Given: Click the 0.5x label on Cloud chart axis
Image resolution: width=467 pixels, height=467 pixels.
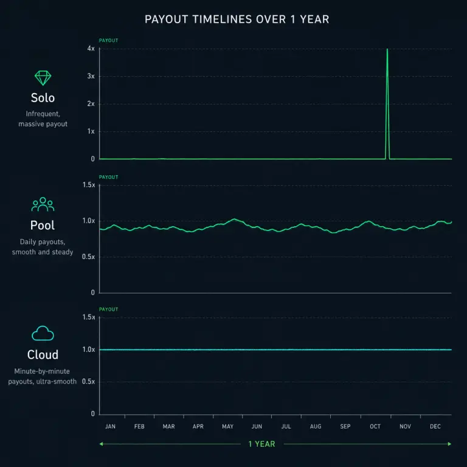Looking at the screenshot, I should [x=88, y=381].
